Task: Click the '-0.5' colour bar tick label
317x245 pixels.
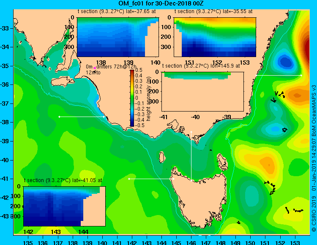Action: [140, 125]
